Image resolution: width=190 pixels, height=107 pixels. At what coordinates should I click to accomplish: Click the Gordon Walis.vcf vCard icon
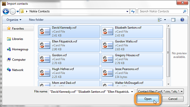[108, 45]
